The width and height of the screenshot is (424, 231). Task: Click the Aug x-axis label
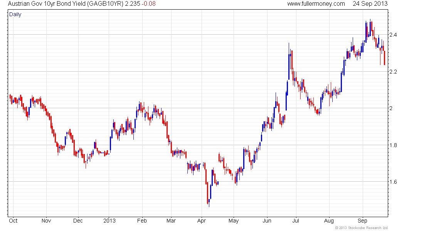click(x=329, y=221)
